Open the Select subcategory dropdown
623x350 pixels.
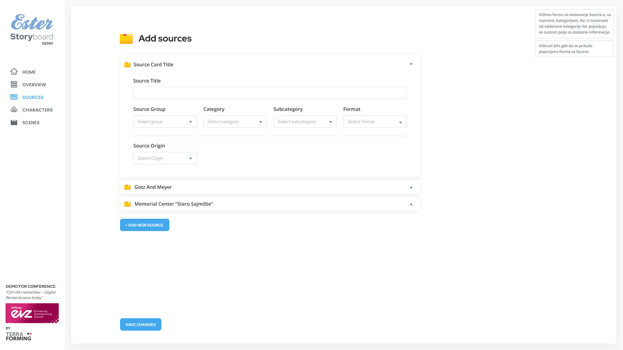[x=305, y=122]
